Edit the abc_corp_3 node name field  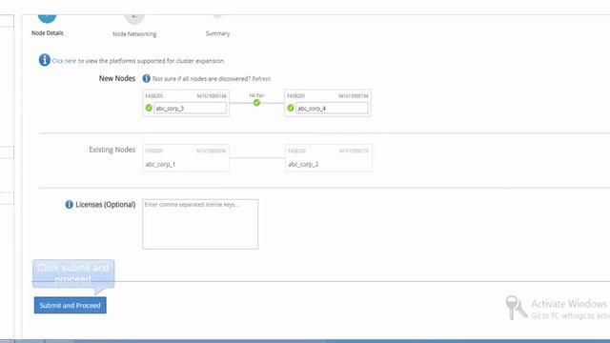click(x=191, y=108)
